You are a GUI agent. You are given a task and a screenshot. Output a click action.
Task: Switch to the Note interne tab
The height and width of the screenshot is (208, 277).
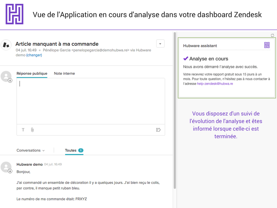pyautogui.click(x=64, y=74)
